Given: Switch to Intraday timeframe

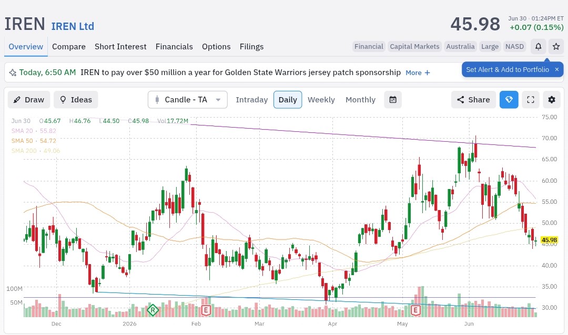Looking at the screenshot, I should [x=252, y=100].
